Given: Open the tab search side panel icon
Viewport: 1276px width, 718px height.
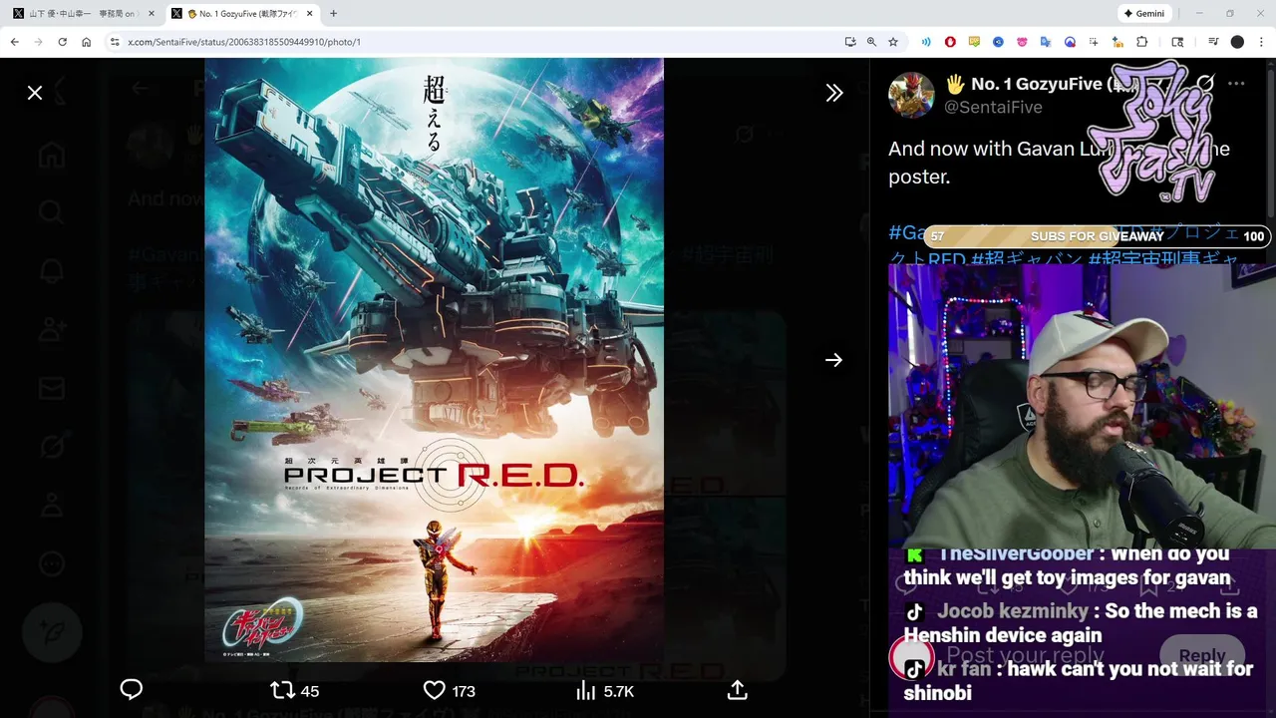Looking at the screenshot, I should (x=1177, y=42).
